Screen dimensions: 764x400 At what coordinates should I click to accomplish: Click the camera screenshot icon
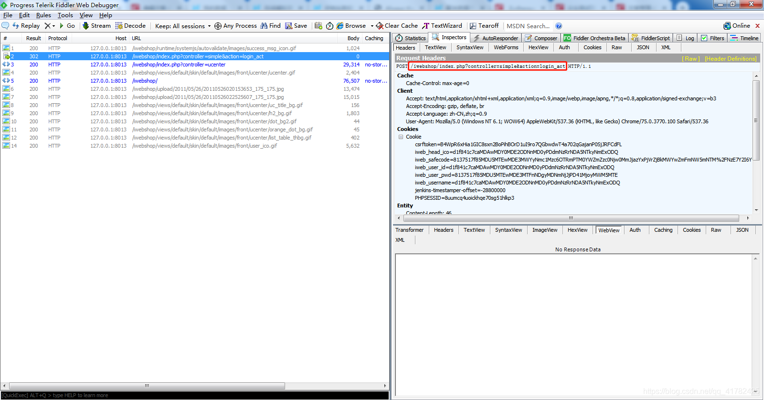click(318, 26)
